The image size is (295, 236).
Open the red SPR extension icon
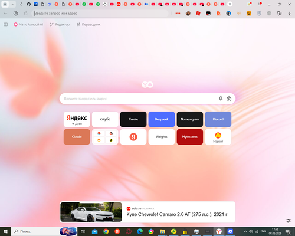click(178, 14)
